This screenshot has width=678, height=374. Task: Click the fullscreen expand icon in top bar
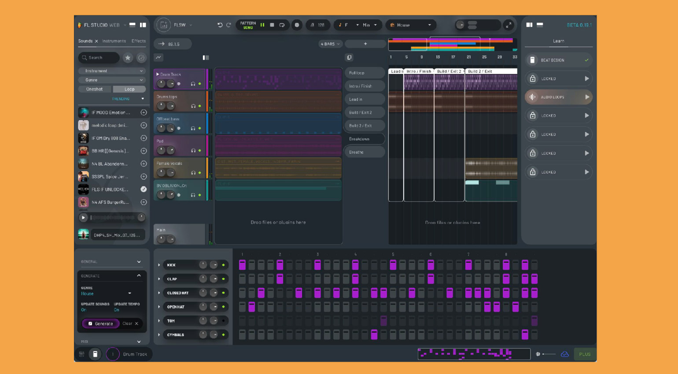(508, 25)
